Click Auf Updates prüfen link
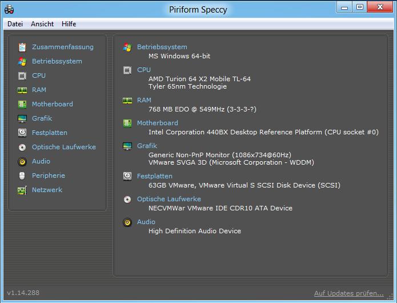The width and height of the screenshot is (397, 303). [349, 293]
